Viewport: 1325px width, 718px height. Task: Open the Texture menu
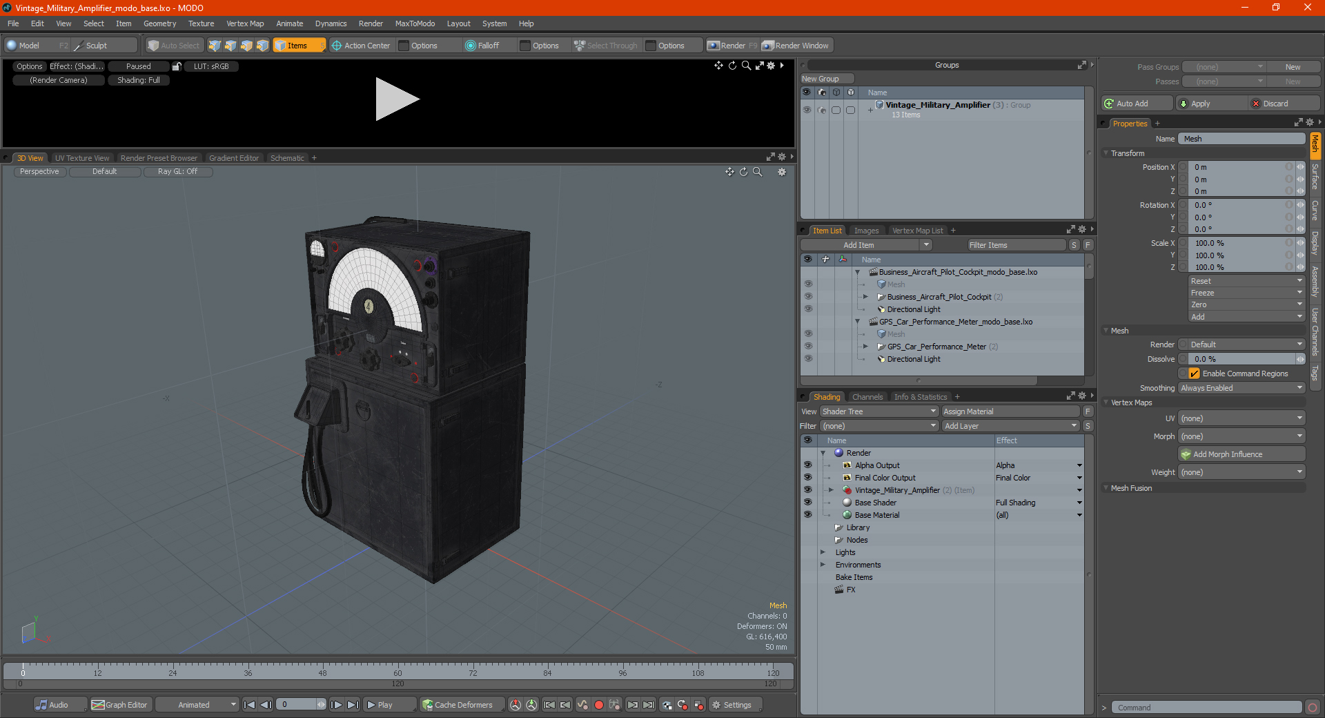tap(201, 23)
